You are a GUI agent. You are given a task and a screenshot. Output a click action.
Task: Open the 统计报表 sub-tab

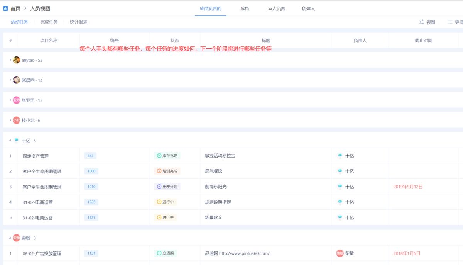(78, 22)
